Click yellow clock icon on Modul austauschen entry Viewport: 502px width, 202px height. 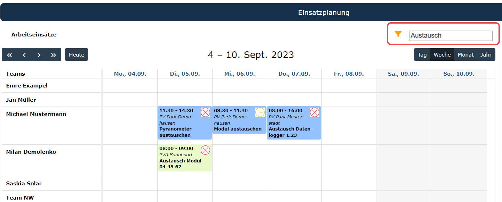click(x=260, y=112)
